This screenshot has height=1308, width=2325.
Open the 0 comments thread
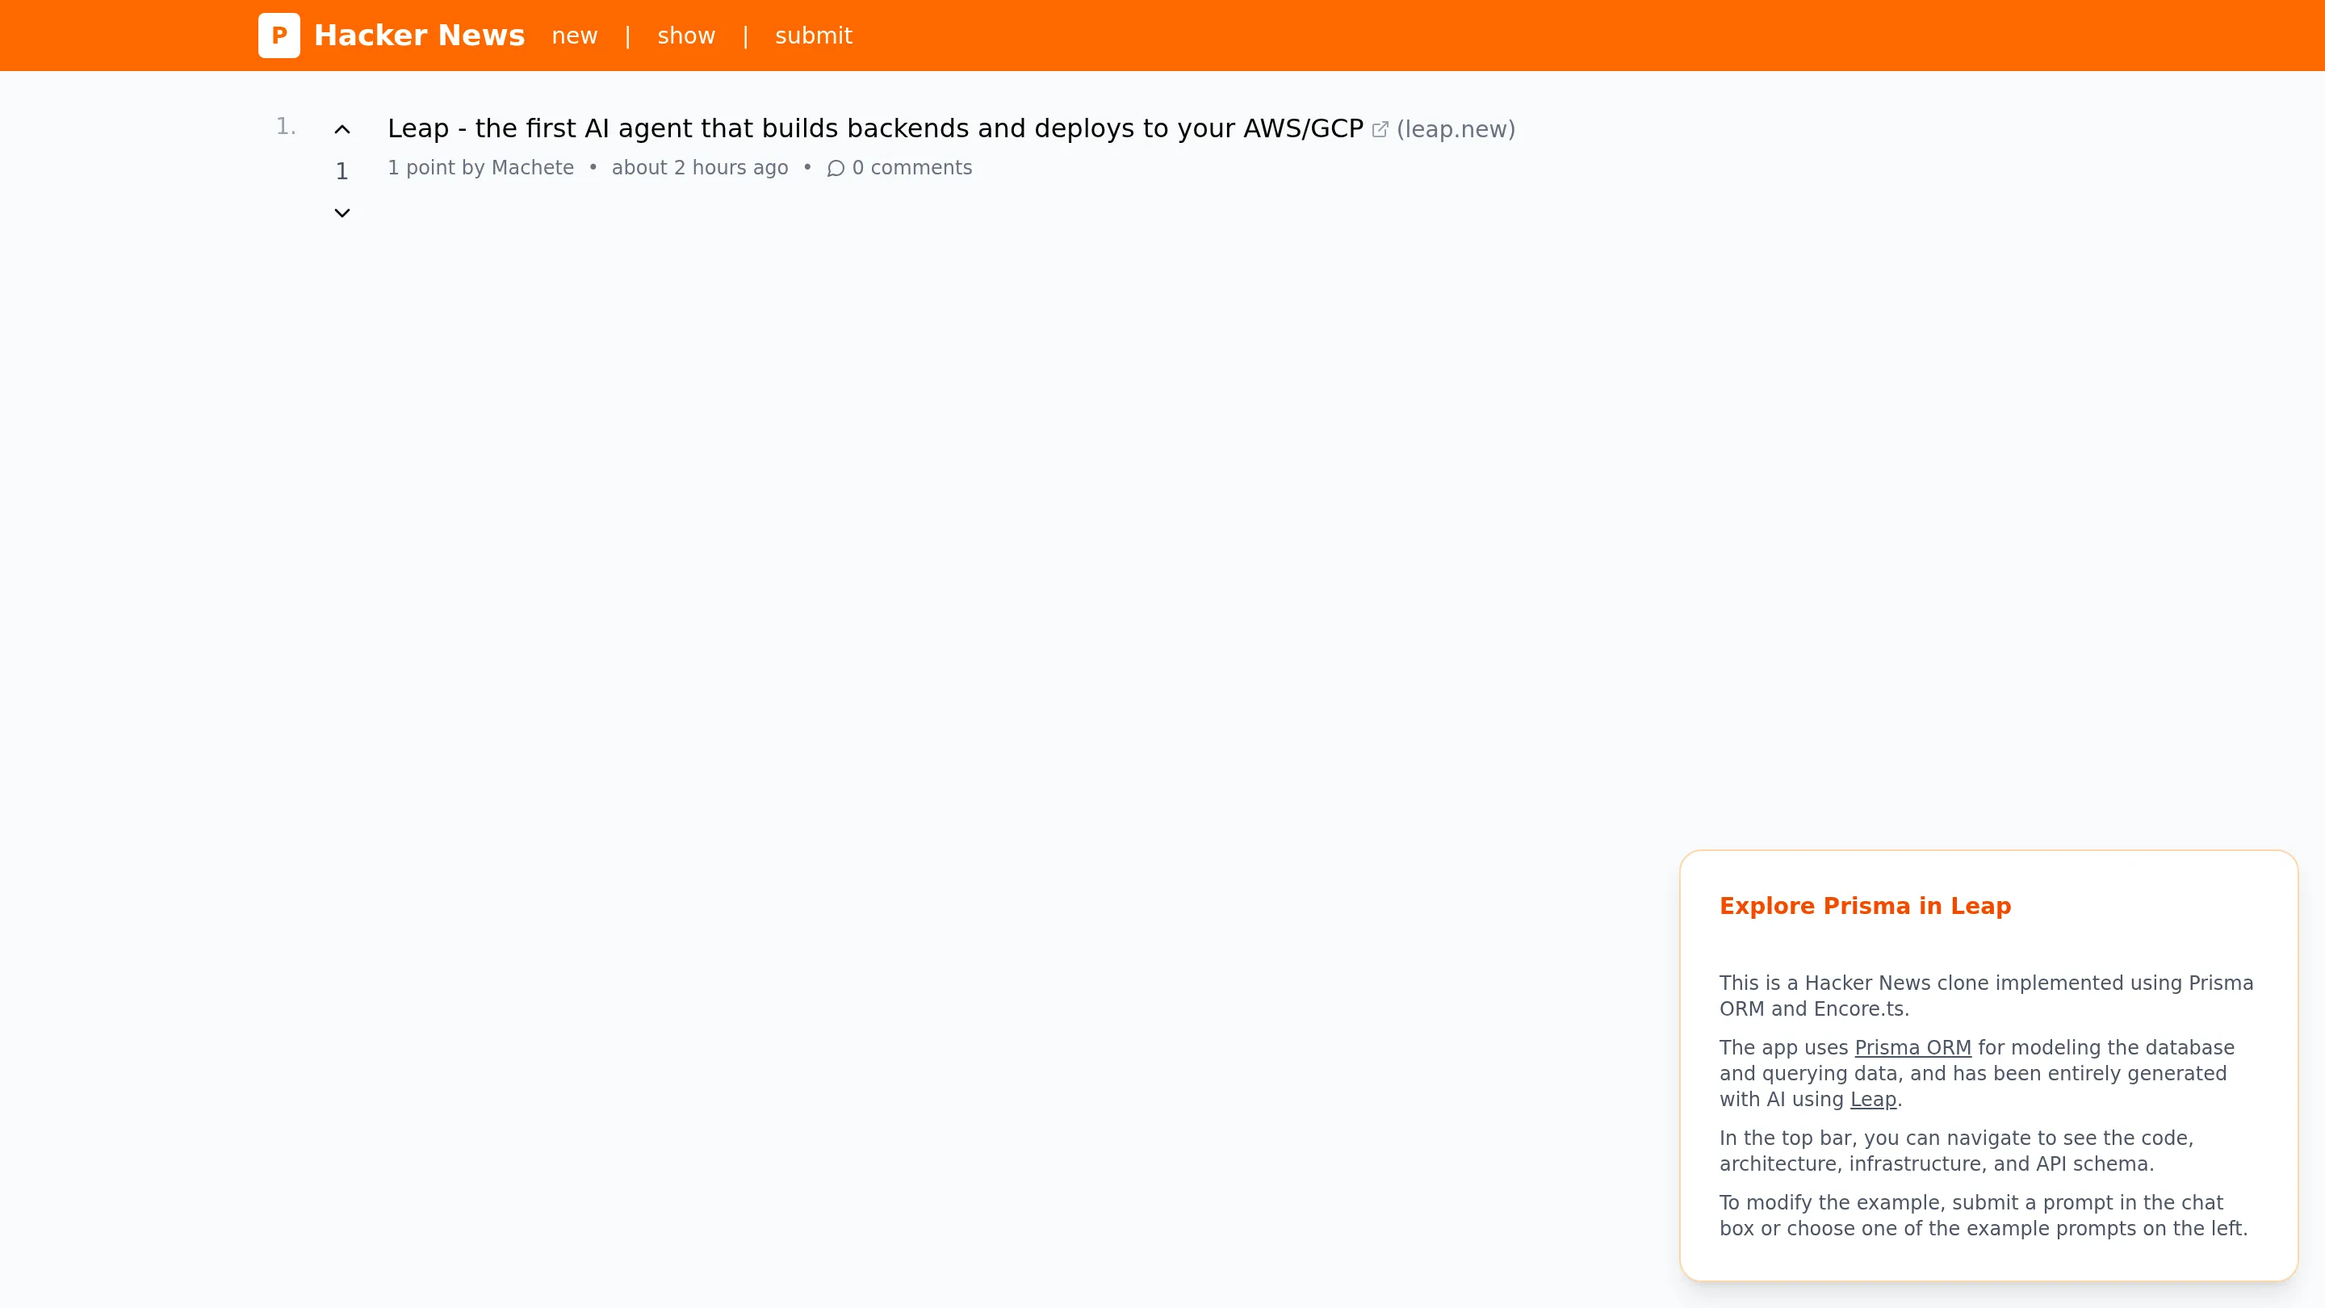coord(912,168)
